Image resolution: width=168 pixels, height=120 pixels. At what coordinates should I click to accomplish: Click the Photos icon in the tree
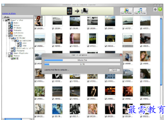pos(12,56)
